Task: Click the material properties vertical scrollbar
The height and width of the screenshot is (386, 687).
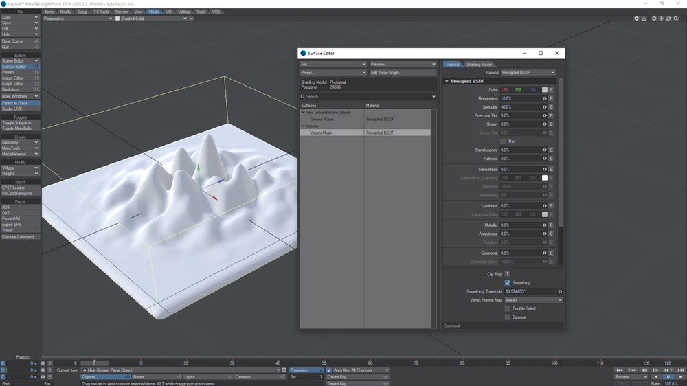Action: (561, 152)
